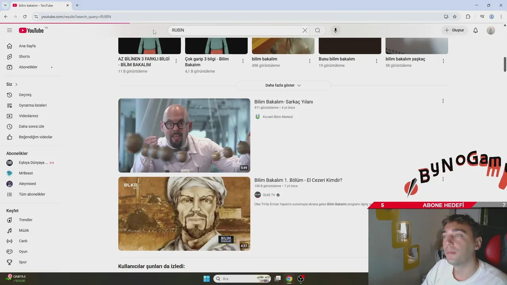Image resolution: width=507 pixels, height=285 pixels.
Task: Go back in browser history
Action: pyautogui.click(x=6, y=17)
